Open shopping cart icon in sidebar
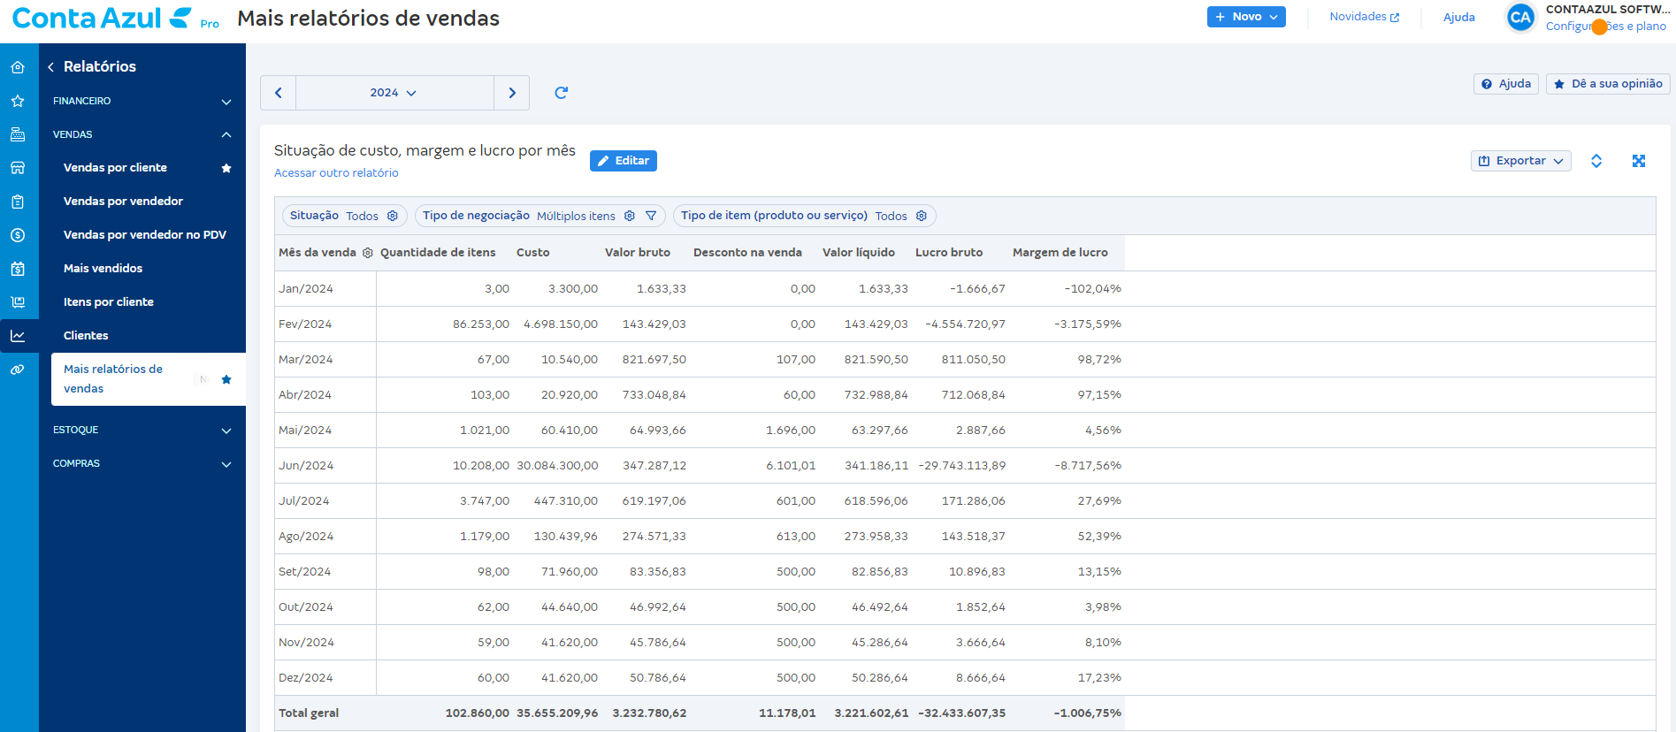The image size is (1676, 732). 18,302
